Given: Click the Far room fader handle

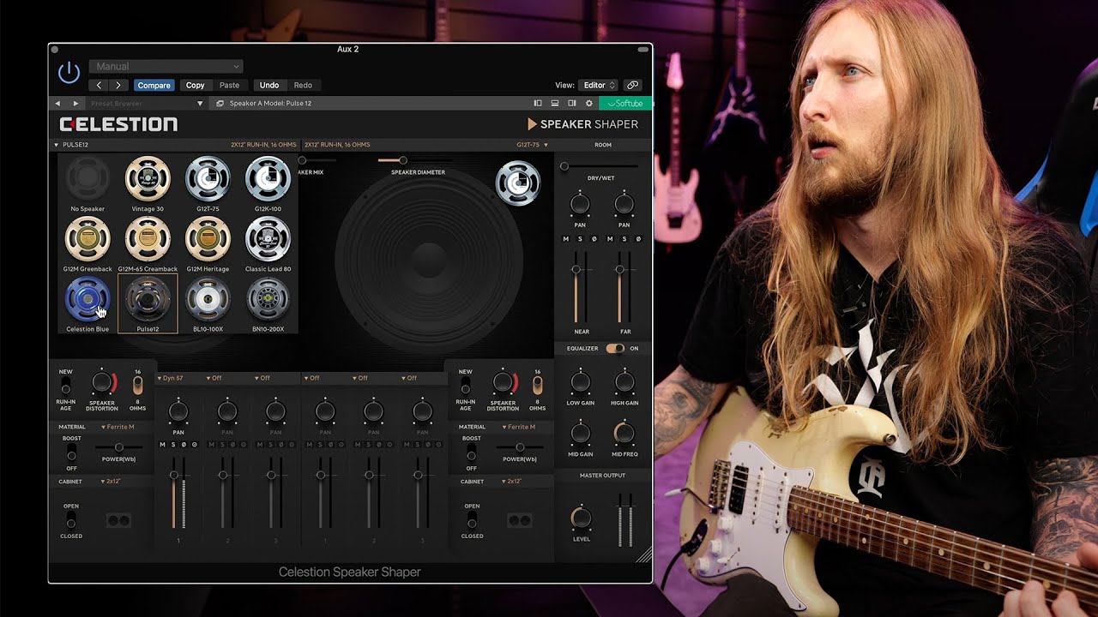Looking at the screenshot, I should (620, 269).
